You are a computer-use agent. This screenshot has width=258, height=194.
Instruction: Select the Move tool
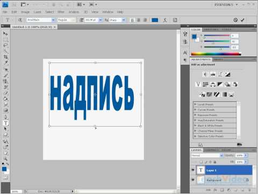click(x=5, y=33)
